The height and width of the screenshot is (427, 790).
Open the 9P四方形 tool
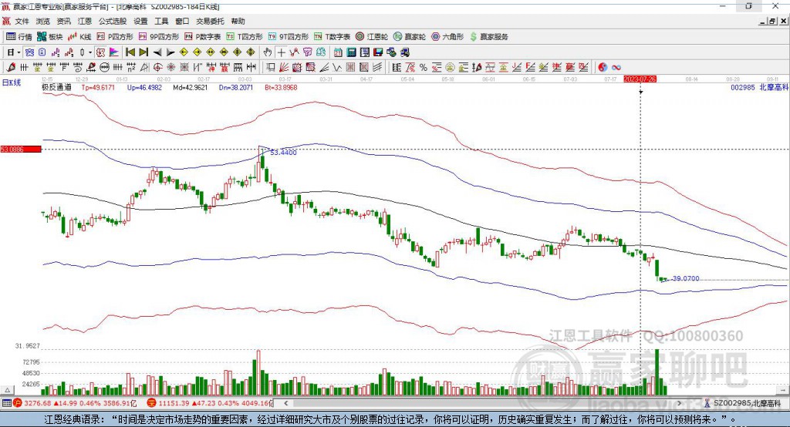[x=159, y=37]
